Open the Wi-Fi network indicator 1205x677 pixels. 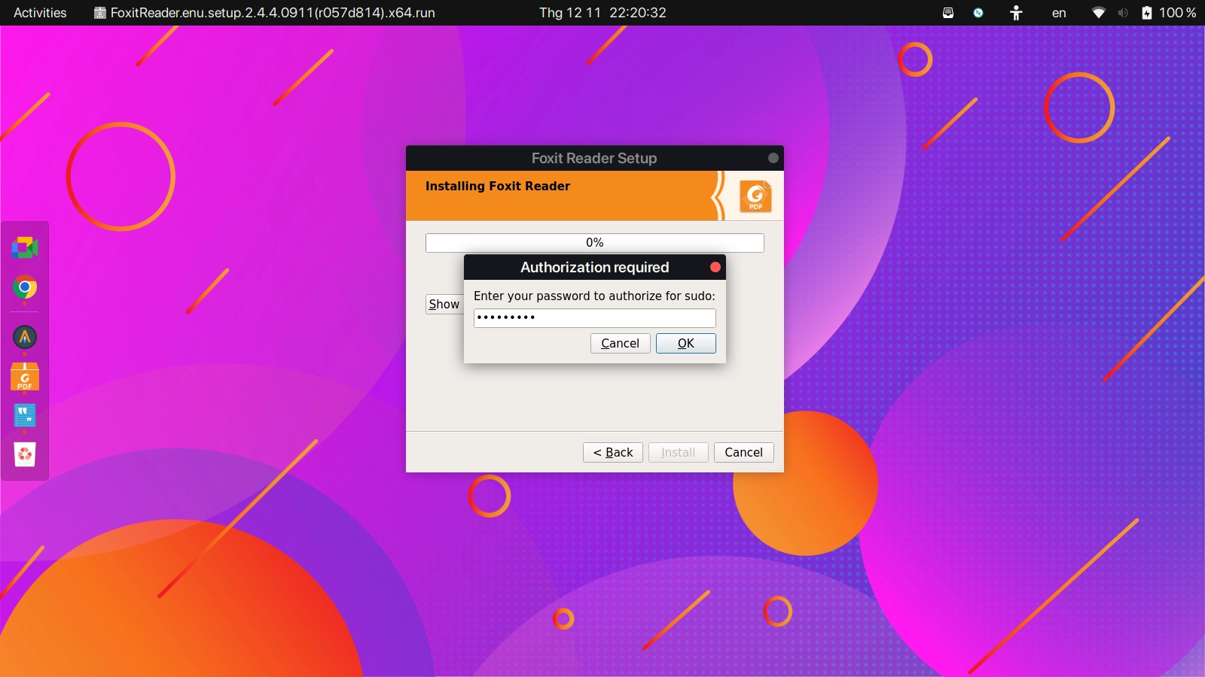point(1099,13)
